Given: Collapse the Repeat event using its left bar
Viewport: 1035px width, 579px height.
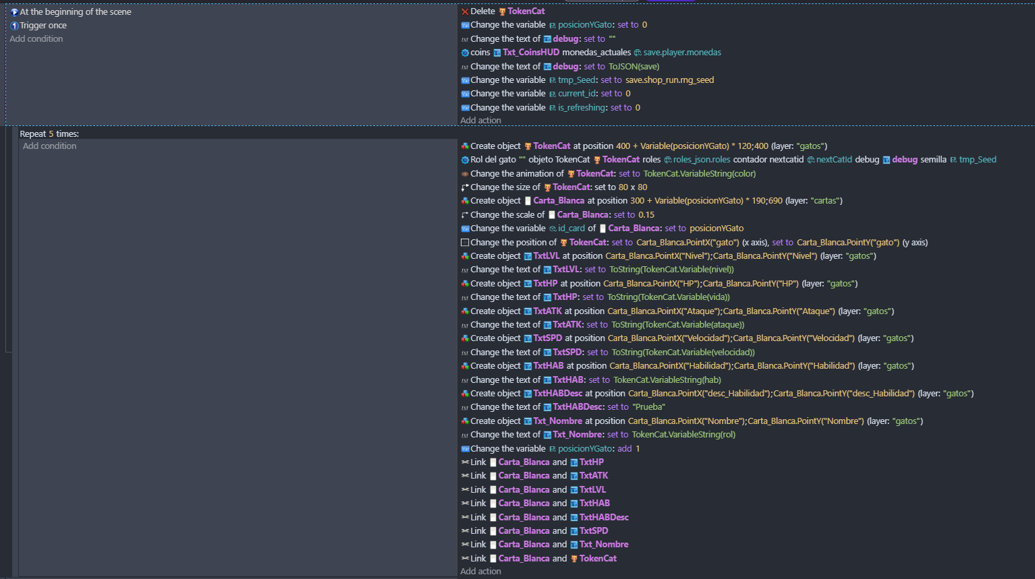Looking at the screenshot, I should coord(9,243).
